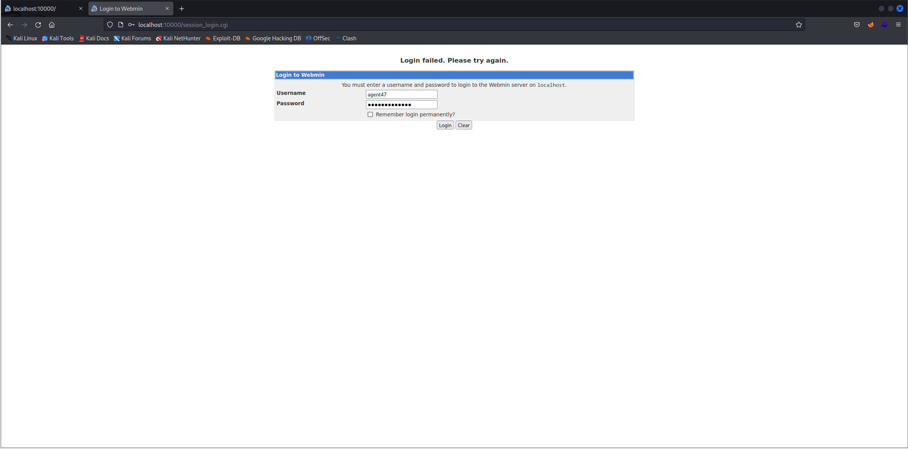908x449 pixels.
Task: Go back to previous page
Action: coord(10,25)
